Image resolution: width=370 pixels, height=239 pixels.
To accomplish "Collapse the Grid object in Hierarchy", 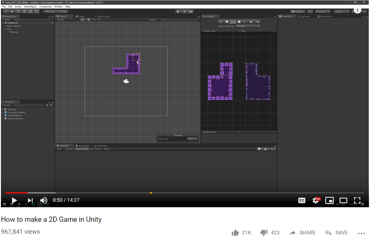I will point(5,29).
